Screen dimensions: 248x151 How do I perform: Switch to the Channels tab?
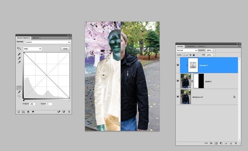click(x=191, y=46)
